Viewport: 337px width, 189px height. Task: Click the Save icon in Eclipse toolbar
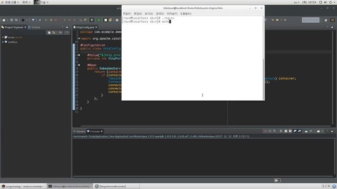(x=12, y=20)
